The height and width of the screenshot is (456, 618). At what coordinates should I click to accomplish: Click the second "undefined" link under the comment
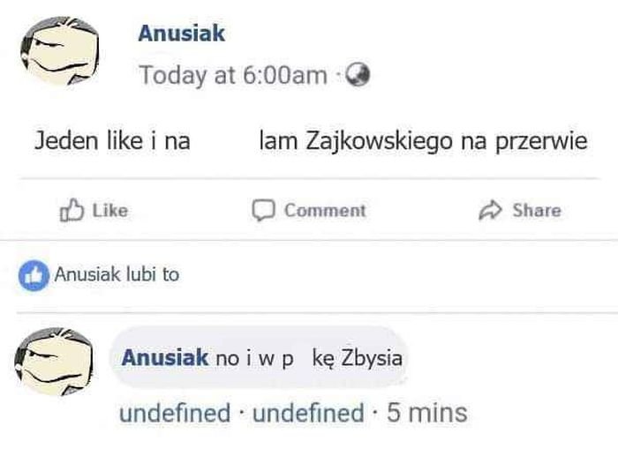coord(308,412)
